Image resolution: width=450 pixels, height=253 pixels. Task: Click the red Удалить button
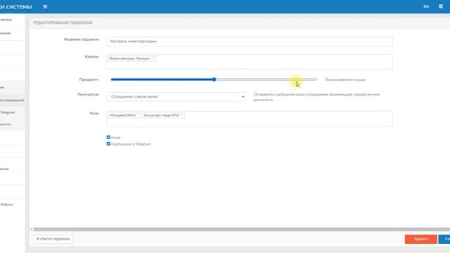(x=420, y=239)
